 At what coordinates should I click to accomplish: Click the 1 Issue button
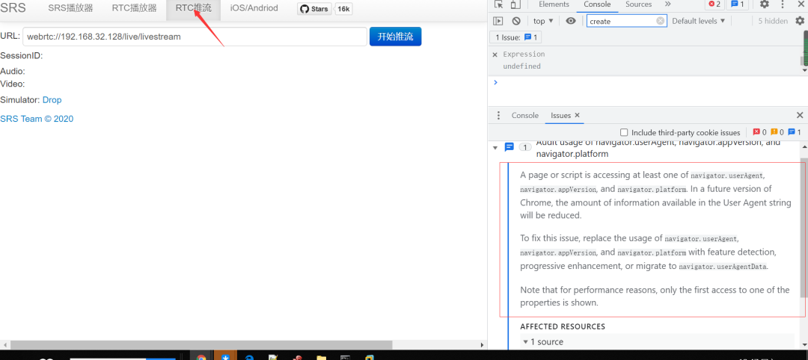515,37
